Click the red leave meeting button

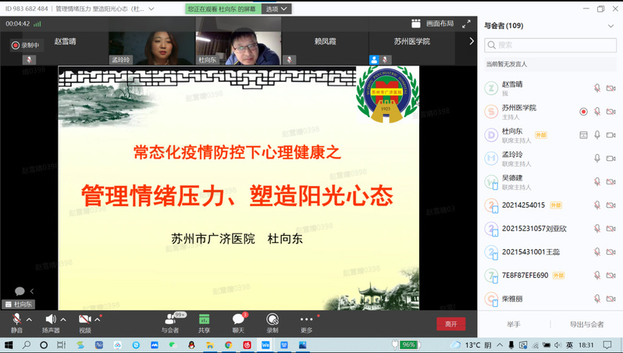450,323
